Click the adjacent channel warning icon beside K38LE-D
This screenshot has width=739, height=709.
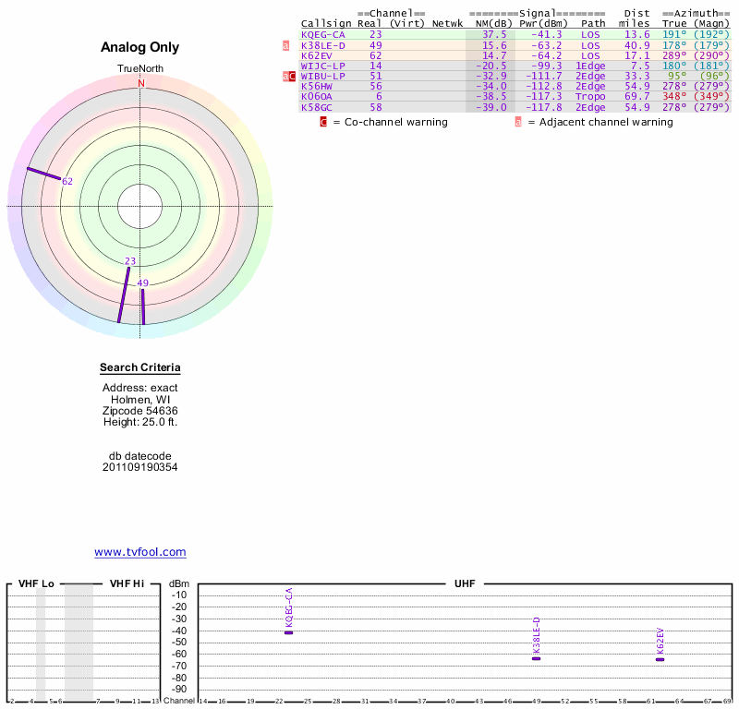click(x=285, y=45)
